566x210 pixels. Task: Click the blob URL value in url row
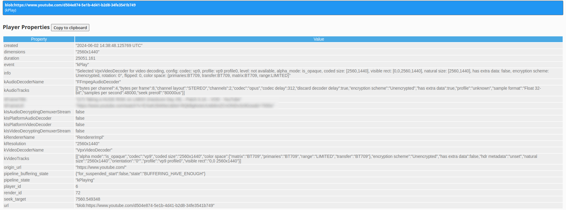[145, 205]
